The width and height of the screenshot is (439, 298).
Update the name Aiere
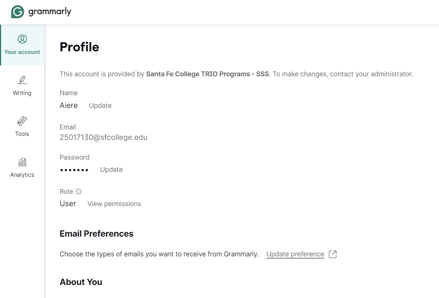[x=100, y=106]
